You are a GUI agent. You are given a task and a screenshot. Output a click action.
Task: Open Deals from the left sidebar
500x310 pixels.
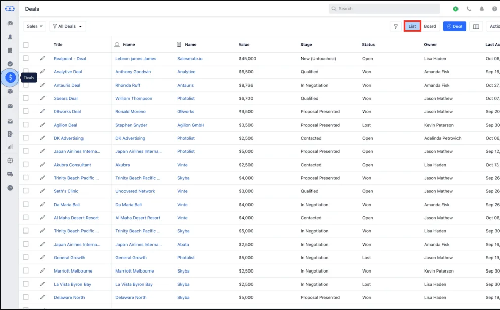(x=10, y=77)
